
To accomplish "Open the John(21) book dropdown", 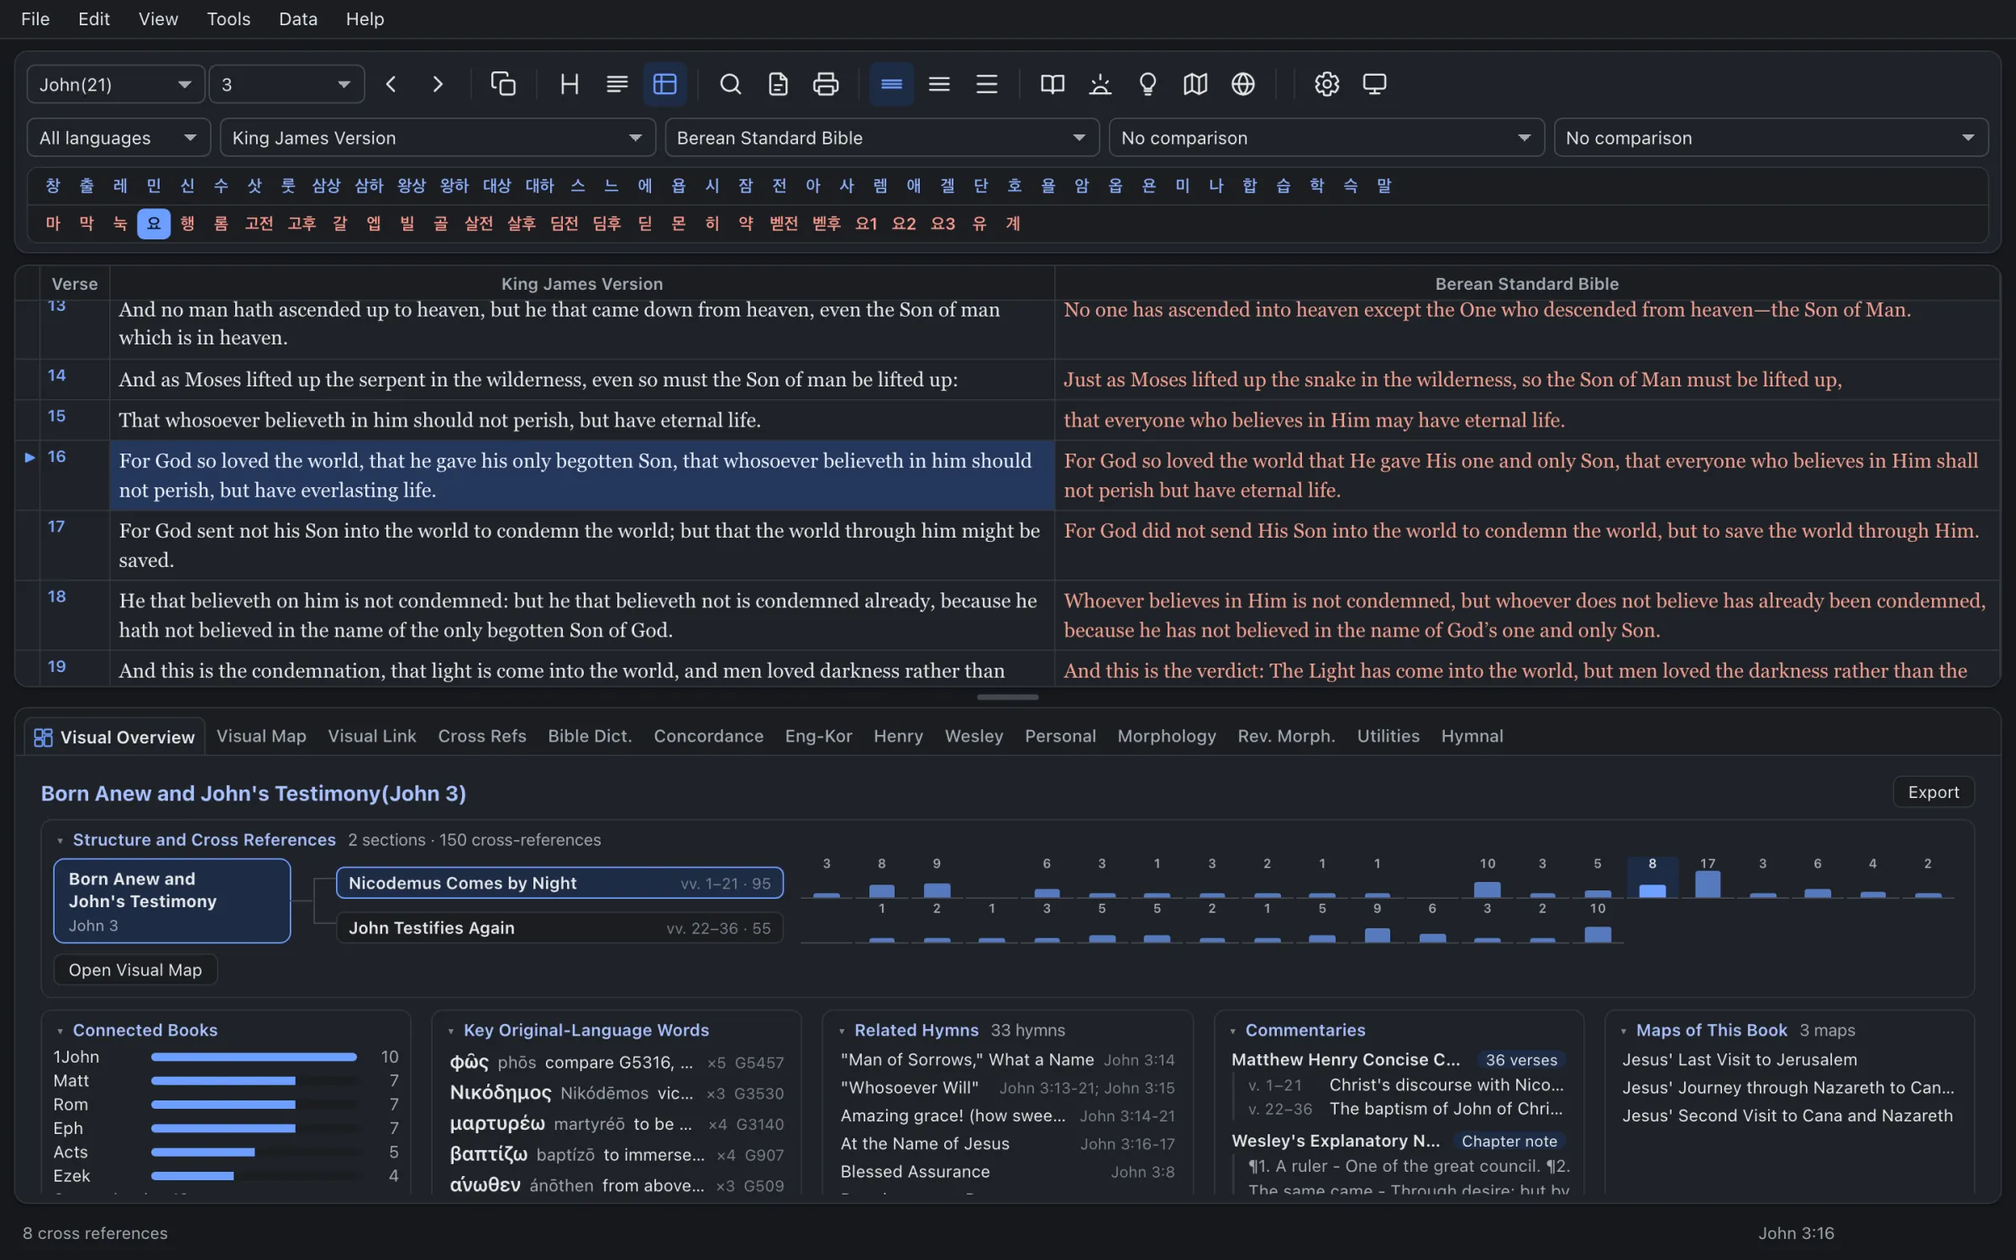I will tap(116, 84).
